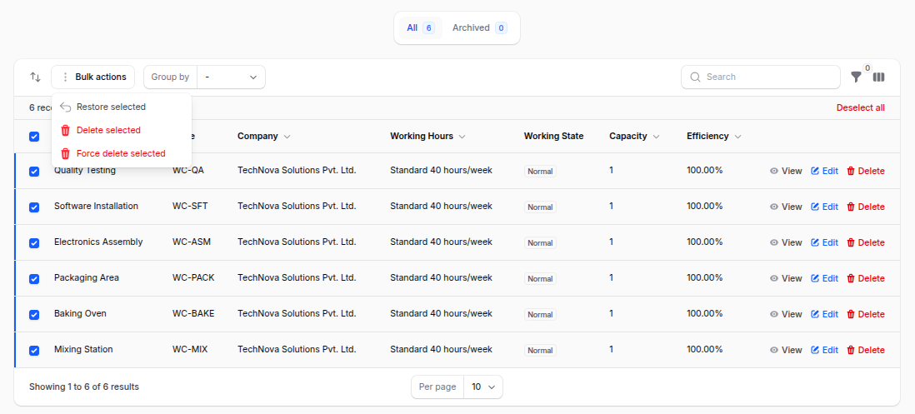Click the WC-BAKE code cell

tap(193, 314)
